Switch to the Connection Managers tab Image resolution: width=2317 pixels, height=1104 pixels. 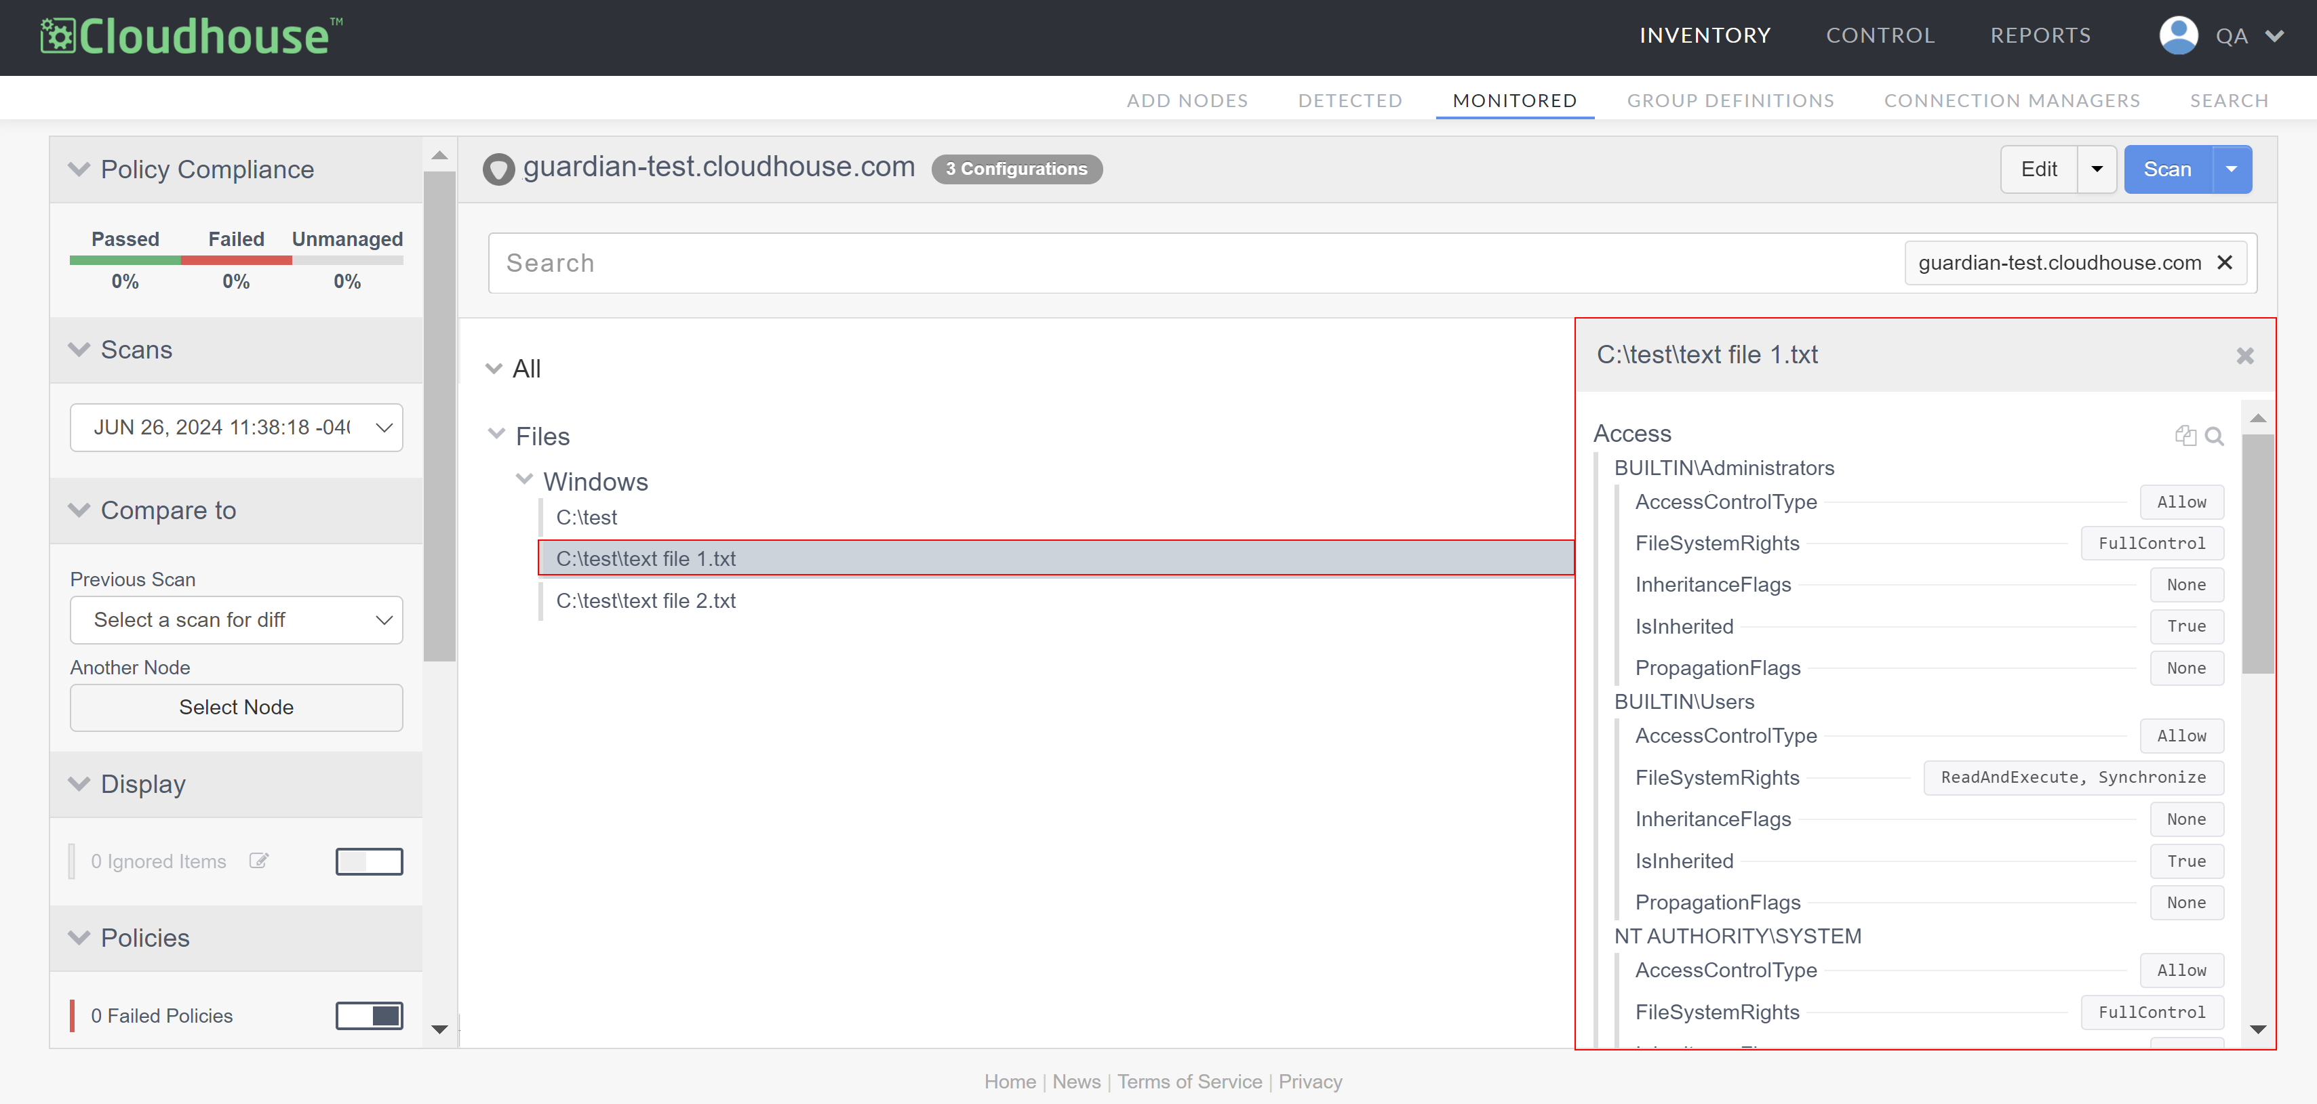point(2012,100)
